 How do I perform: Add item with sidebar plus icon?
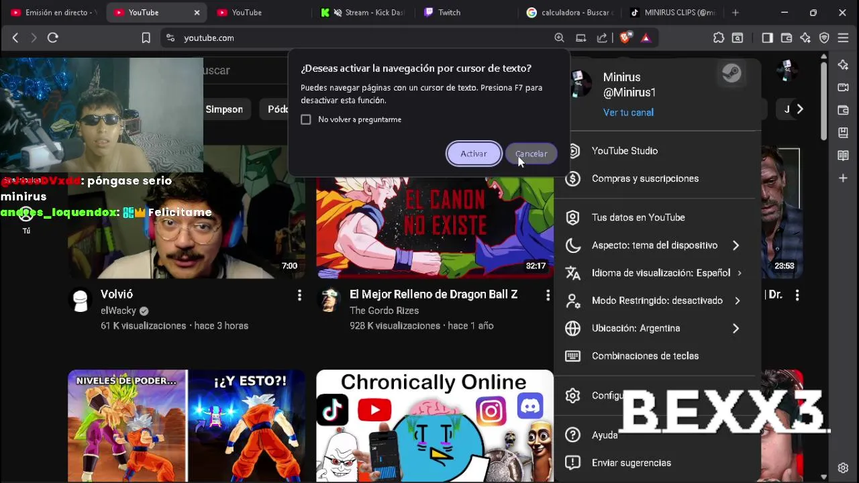(844, 178)
